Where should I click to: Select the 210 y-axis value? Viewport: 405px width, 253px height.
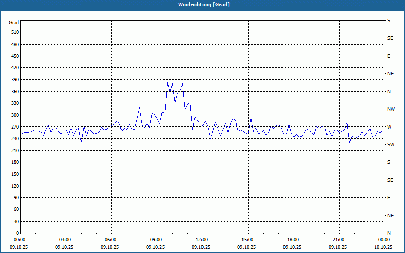point(15,150)
